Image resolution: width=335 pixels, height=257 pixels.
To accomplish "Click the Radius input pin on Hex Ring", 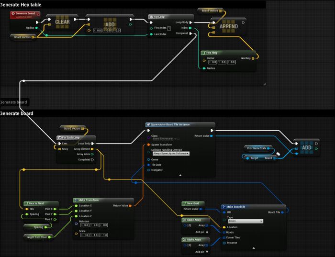I will [x=204, y=68].
